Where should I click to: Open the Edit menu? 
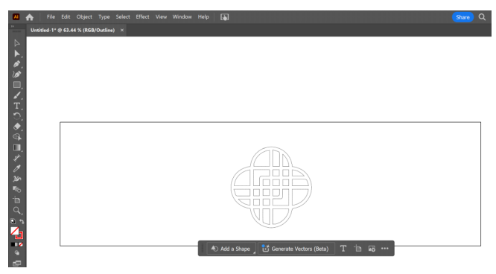coord(66,17)
